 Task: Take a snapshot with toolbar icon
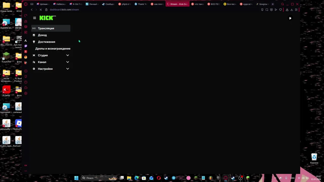click(x=267, y=10)
